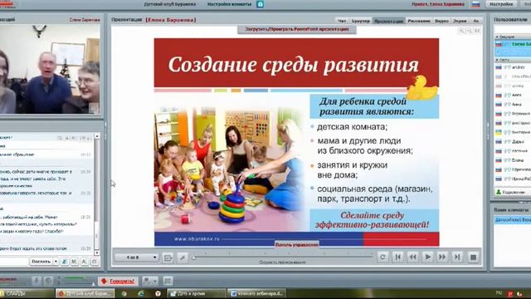This screenshot has width=531, height=299.
Task: Advance with the fast-forward button
Action: pos(442,257)
